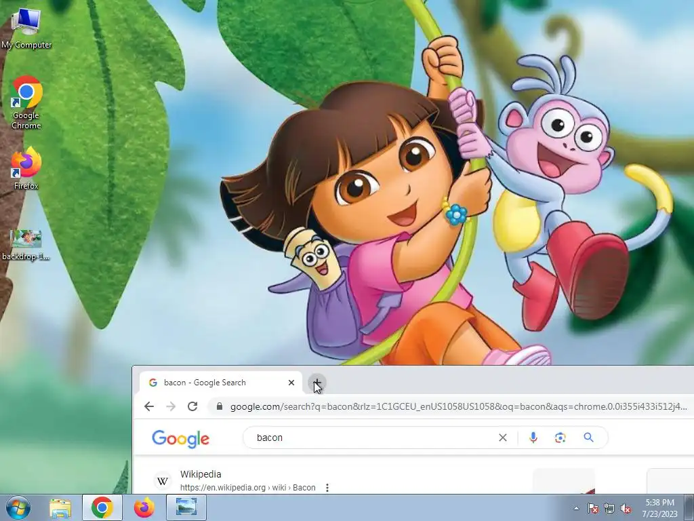The image size is (694, 521).
Task: Open network status tray icon
Action: pos(609,508)
